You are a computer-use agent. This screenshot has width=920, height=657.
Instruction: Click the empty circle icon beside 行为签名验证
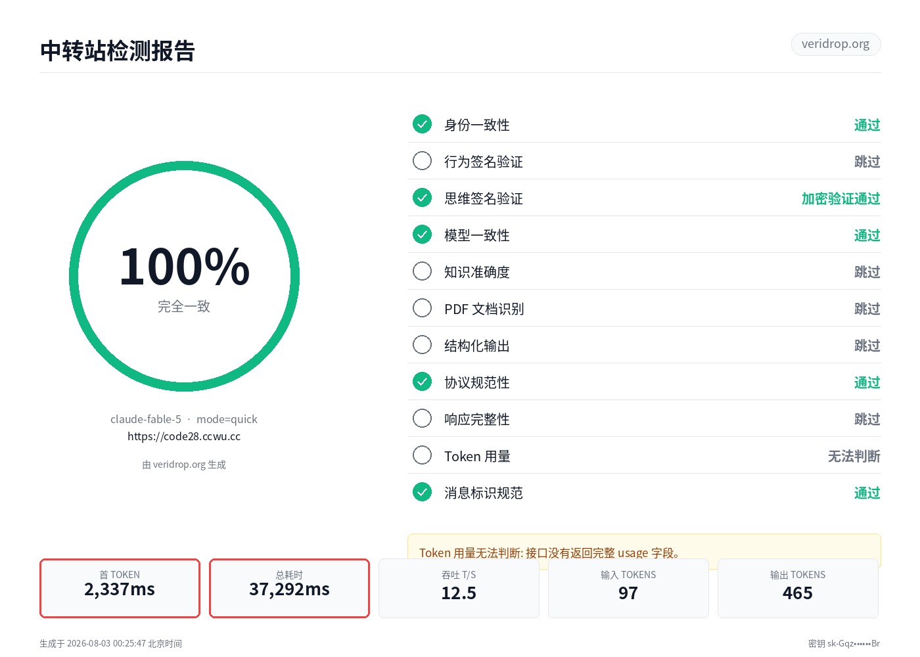pos(422,161)
